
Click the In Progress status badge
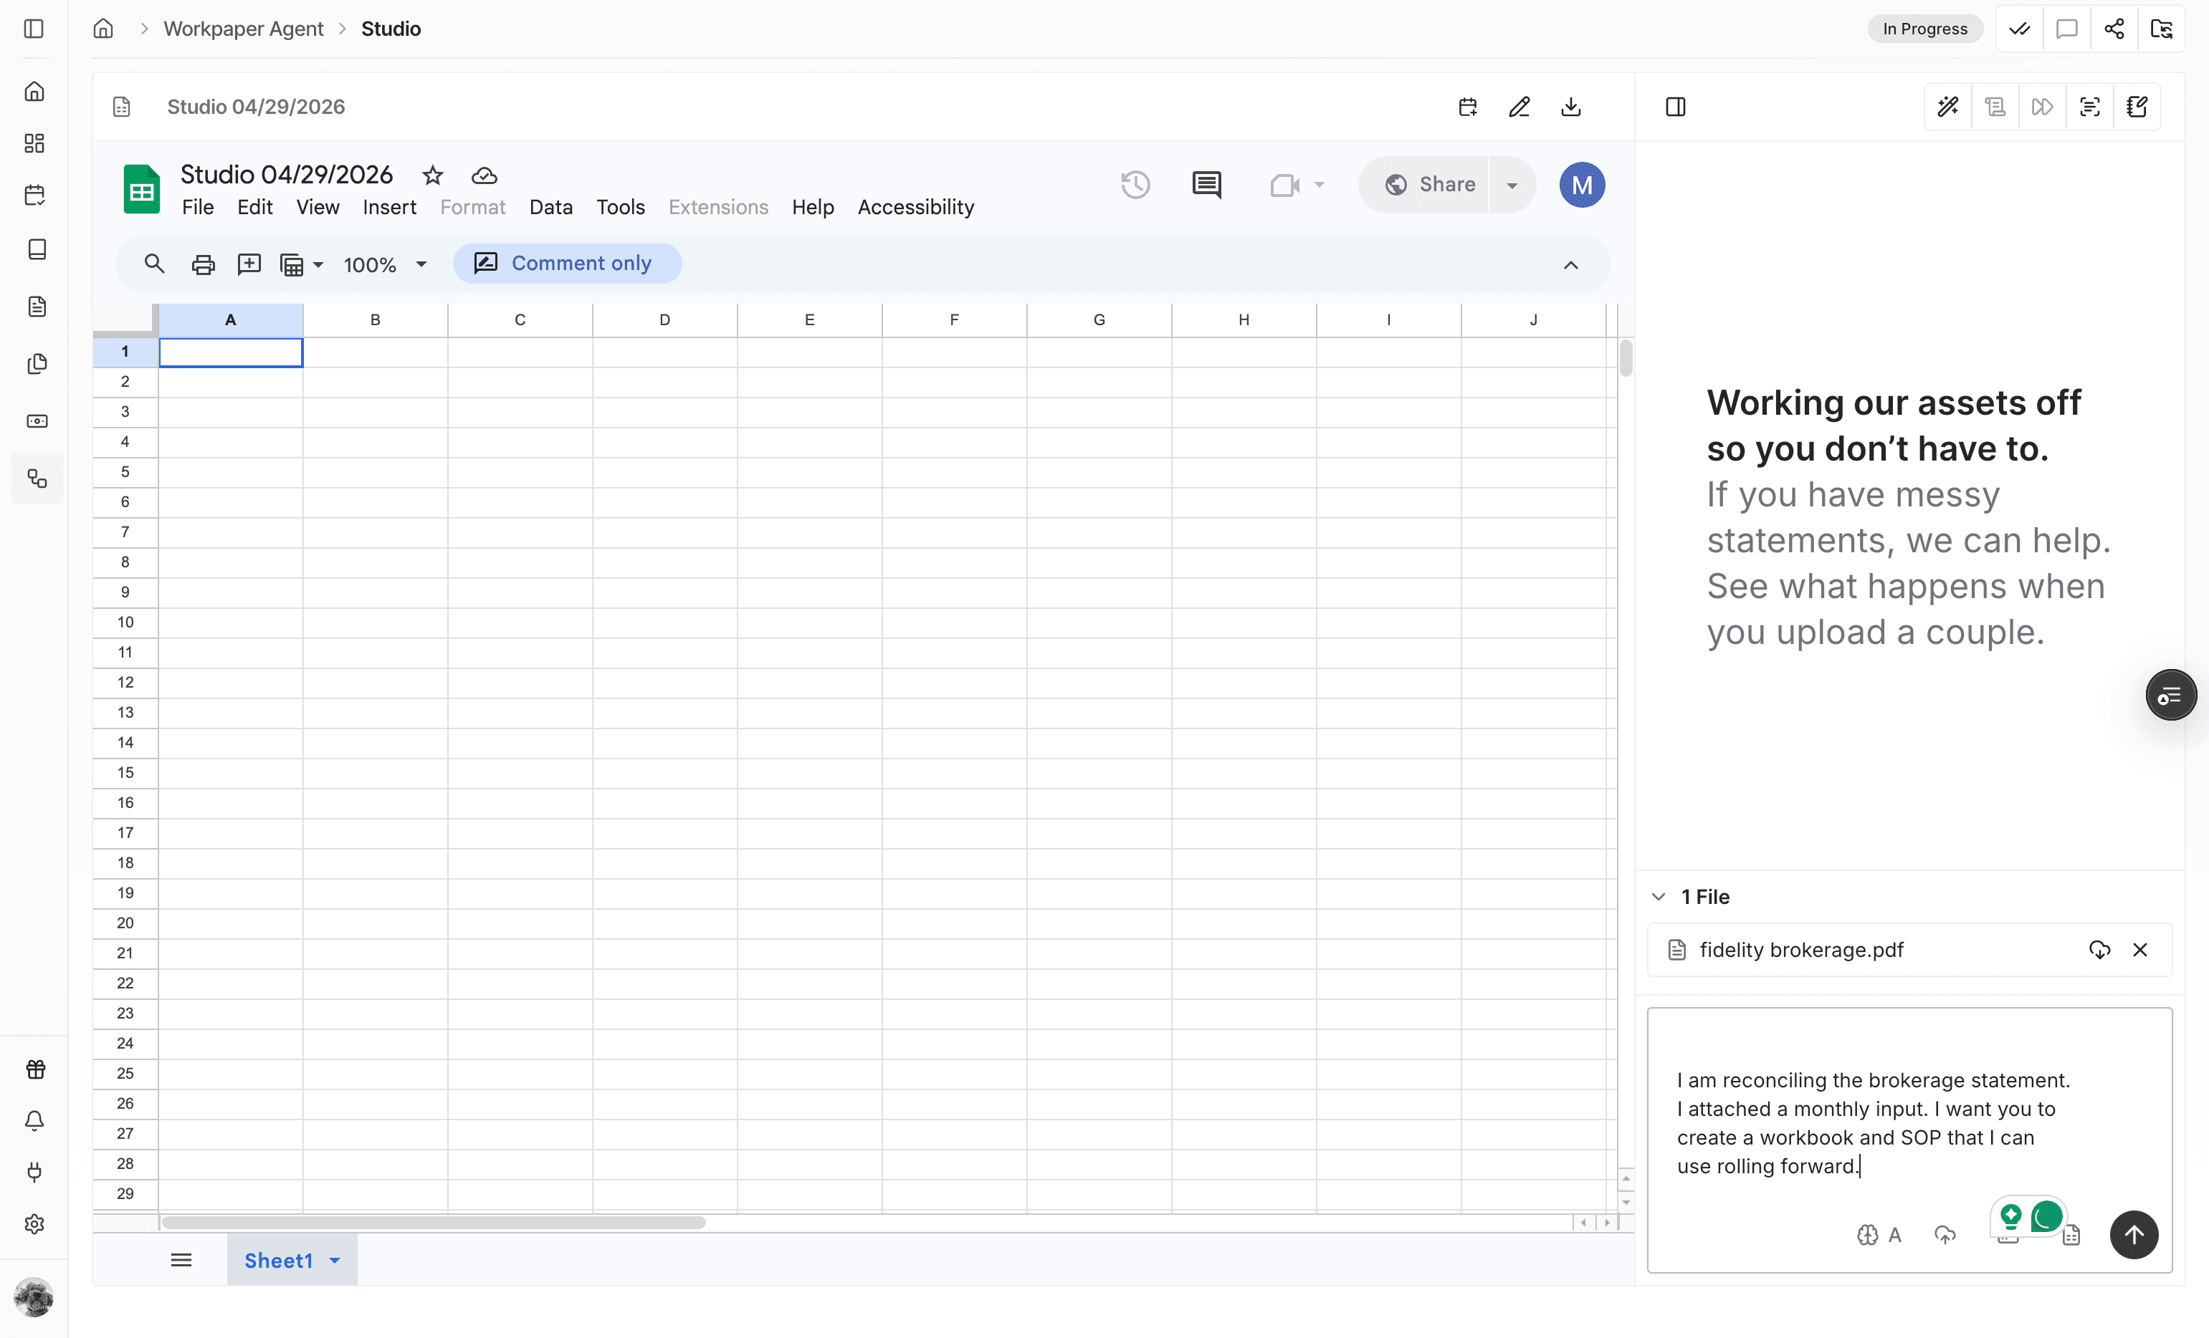[1924, 29]
